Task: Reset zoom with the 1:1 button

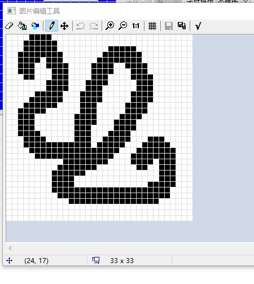Action: (x=135, y=26)
